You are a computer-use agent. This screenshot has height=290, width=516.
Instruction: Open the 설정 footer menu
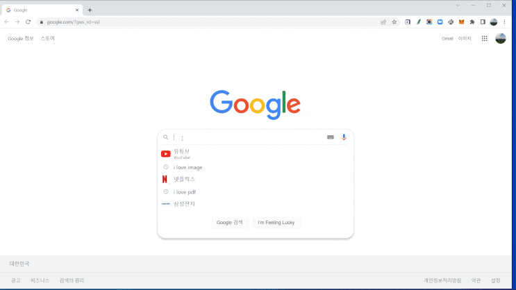click(496, 280)
